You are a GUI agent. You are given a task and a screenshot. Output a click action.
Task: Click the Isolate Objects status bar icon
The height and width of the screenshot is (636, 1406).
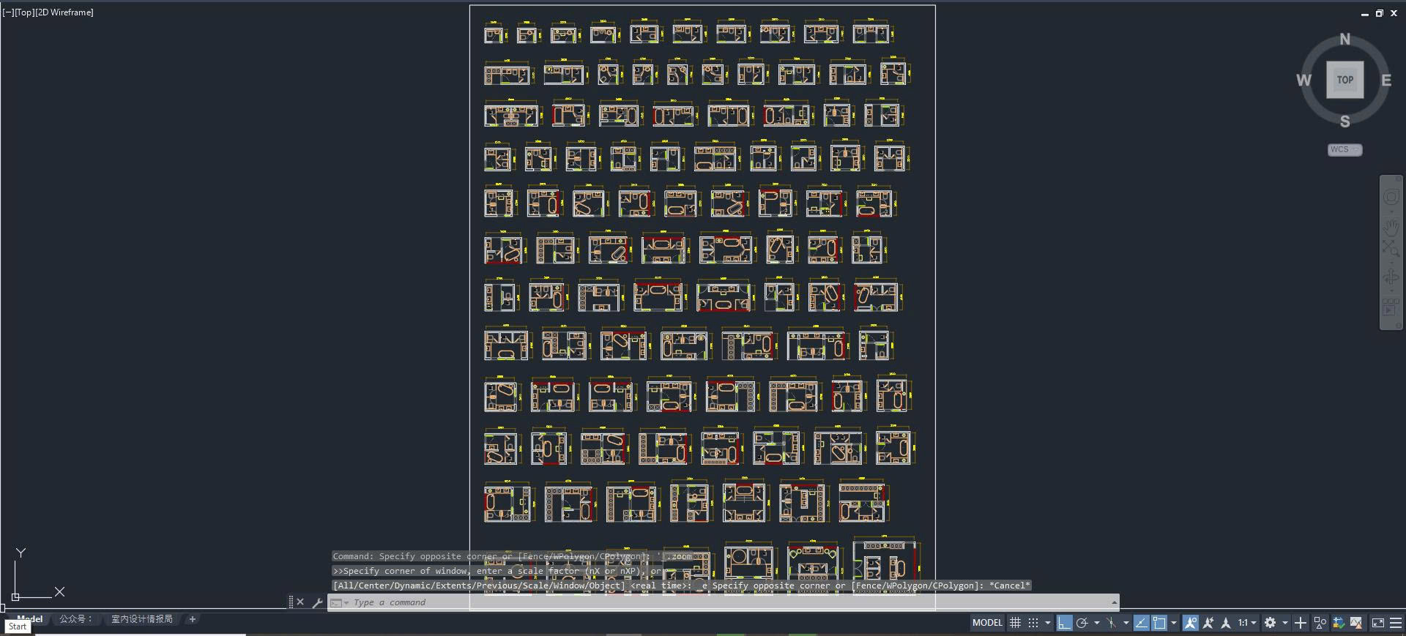tap(1320, 623)
